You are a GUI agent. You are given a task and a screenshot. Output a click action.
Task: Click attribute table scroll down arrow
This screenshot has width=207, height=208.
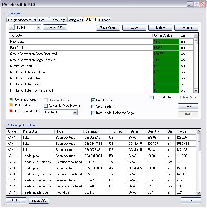(x=196, y=91)
